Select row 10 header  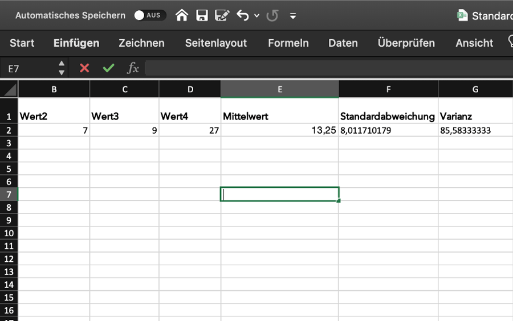tap(9, 233)
